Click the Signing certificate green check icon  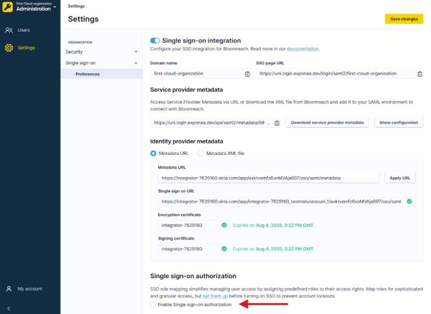(x=224, y=249)
